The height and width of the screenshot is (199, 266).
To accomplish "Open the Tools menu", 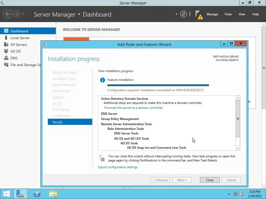I will pyautogui.click(x=228, y=14).
